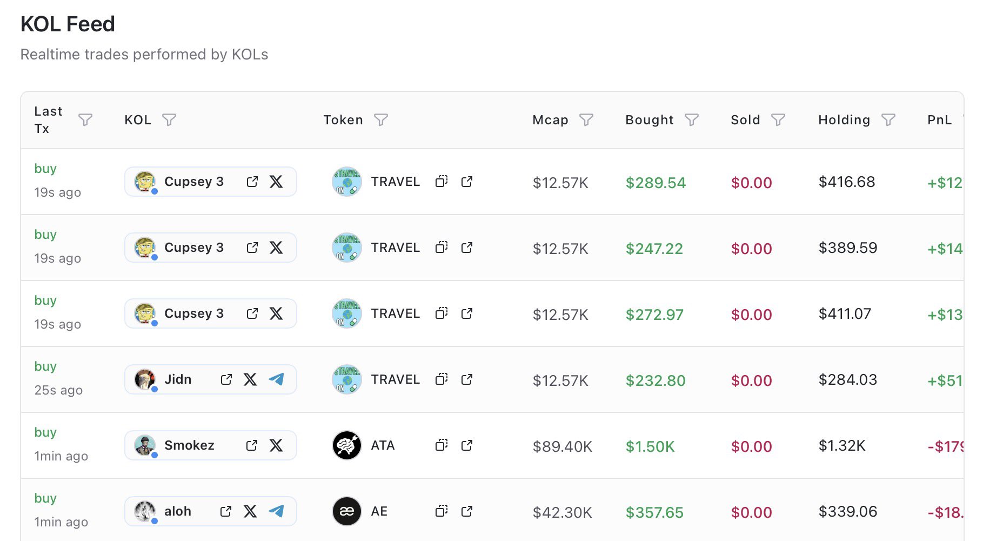Open aloh's Telegram icon
Viewport: 983px width, 541px height.
pos(276,511)
